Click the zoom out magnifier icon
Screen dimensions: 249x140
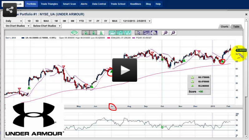(x=173, y=33)
